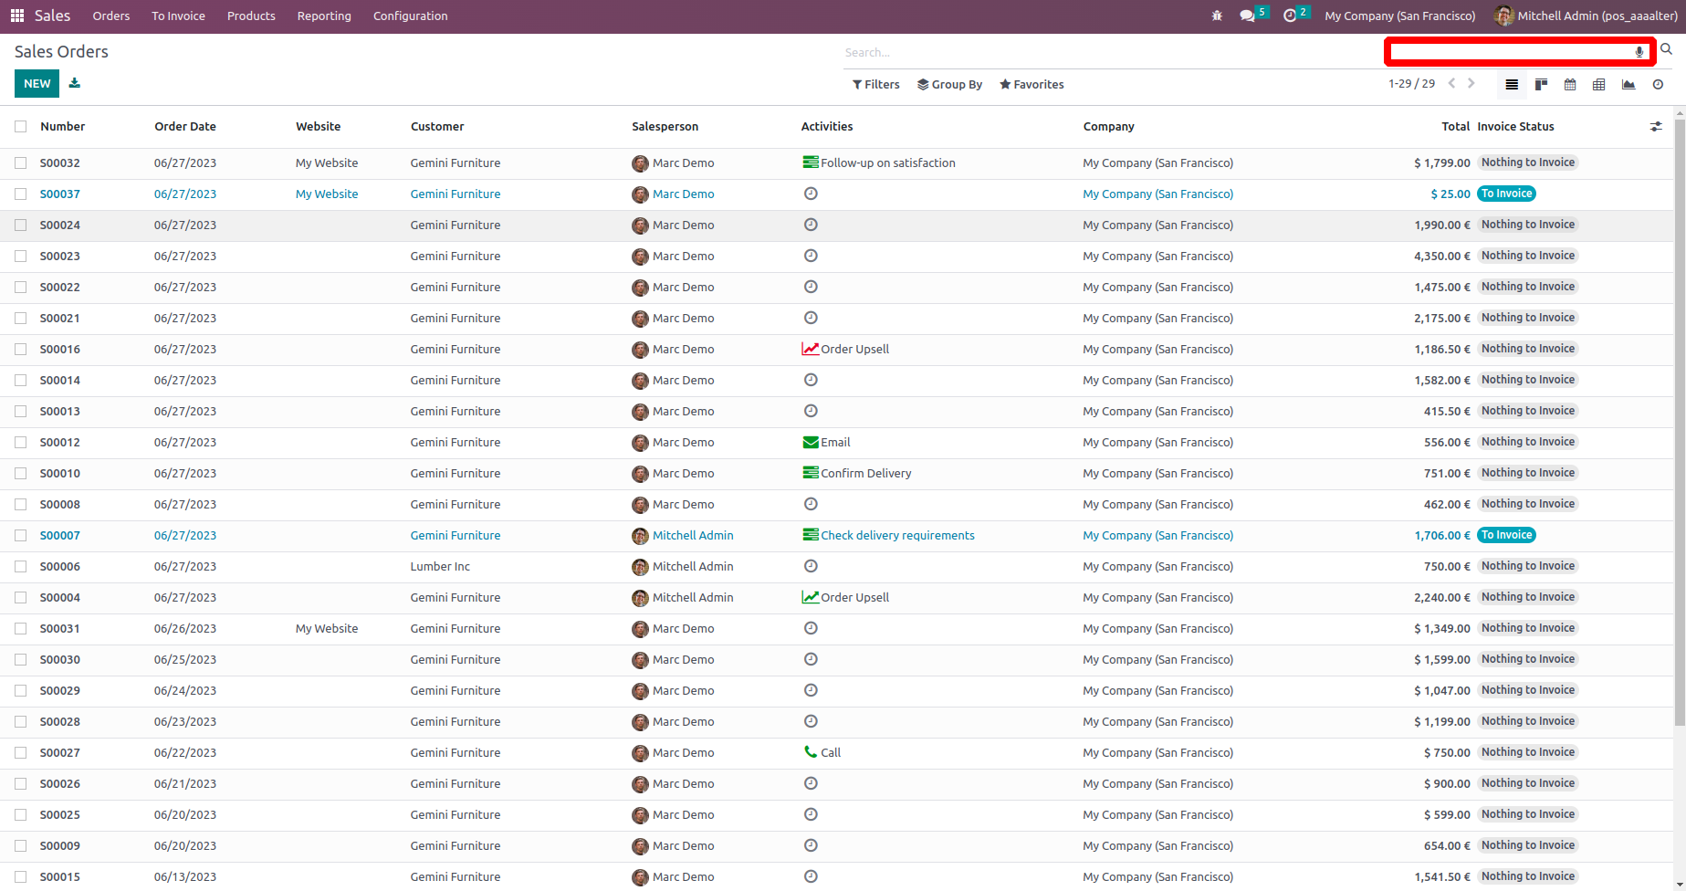Sort by the Invoice Status column header
The width and height of the screenshot is (1686, 891).
[1515, 127]
